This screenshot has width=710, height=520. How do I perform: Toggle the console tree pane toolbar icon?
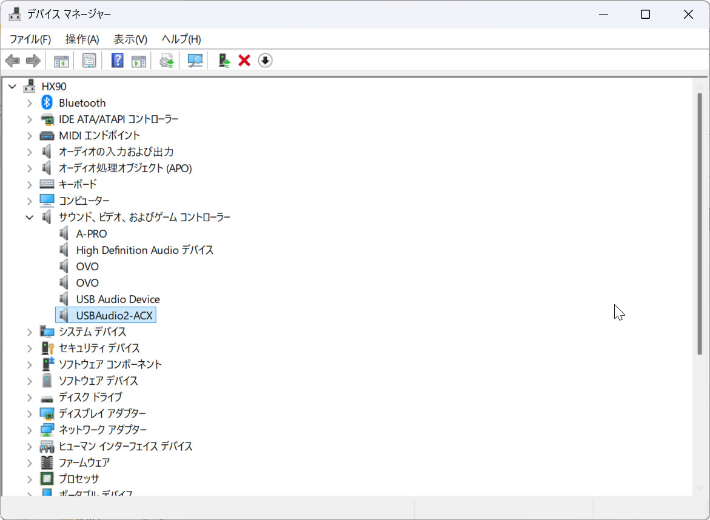click(x=61, y=61)
